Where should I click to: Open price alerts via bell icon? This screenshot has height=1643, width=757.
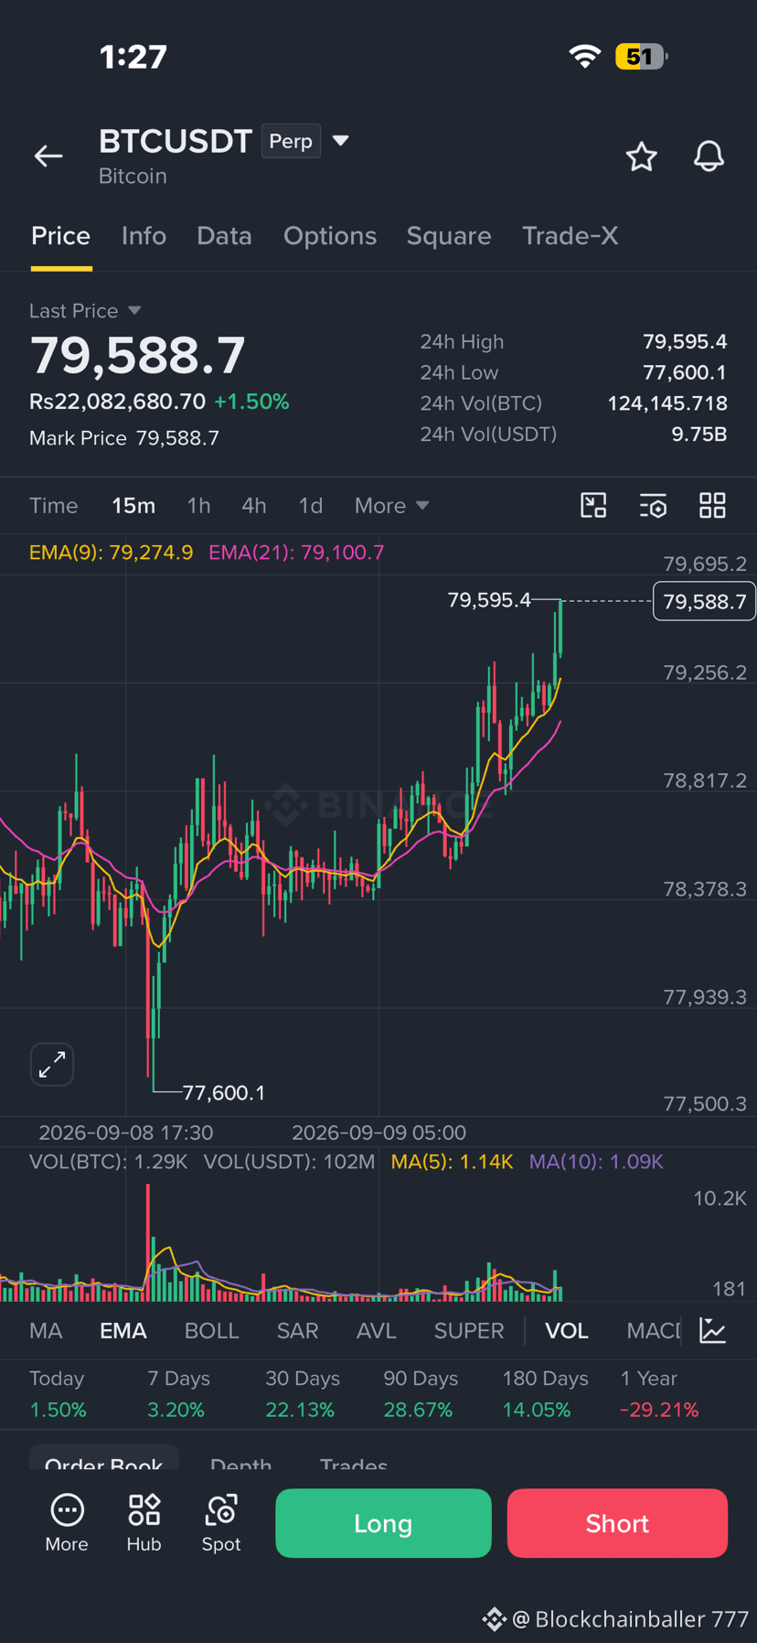click(709, 156)
